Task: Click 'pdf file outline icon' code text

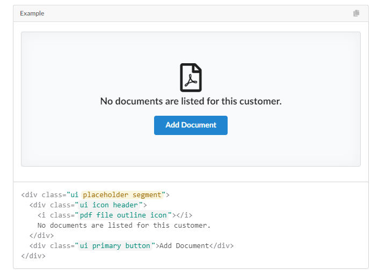Action: [123, 215]
